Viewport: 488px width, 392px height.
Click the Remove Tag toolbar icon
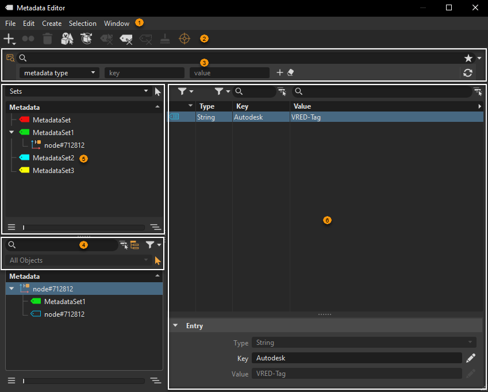click(126, 39)
